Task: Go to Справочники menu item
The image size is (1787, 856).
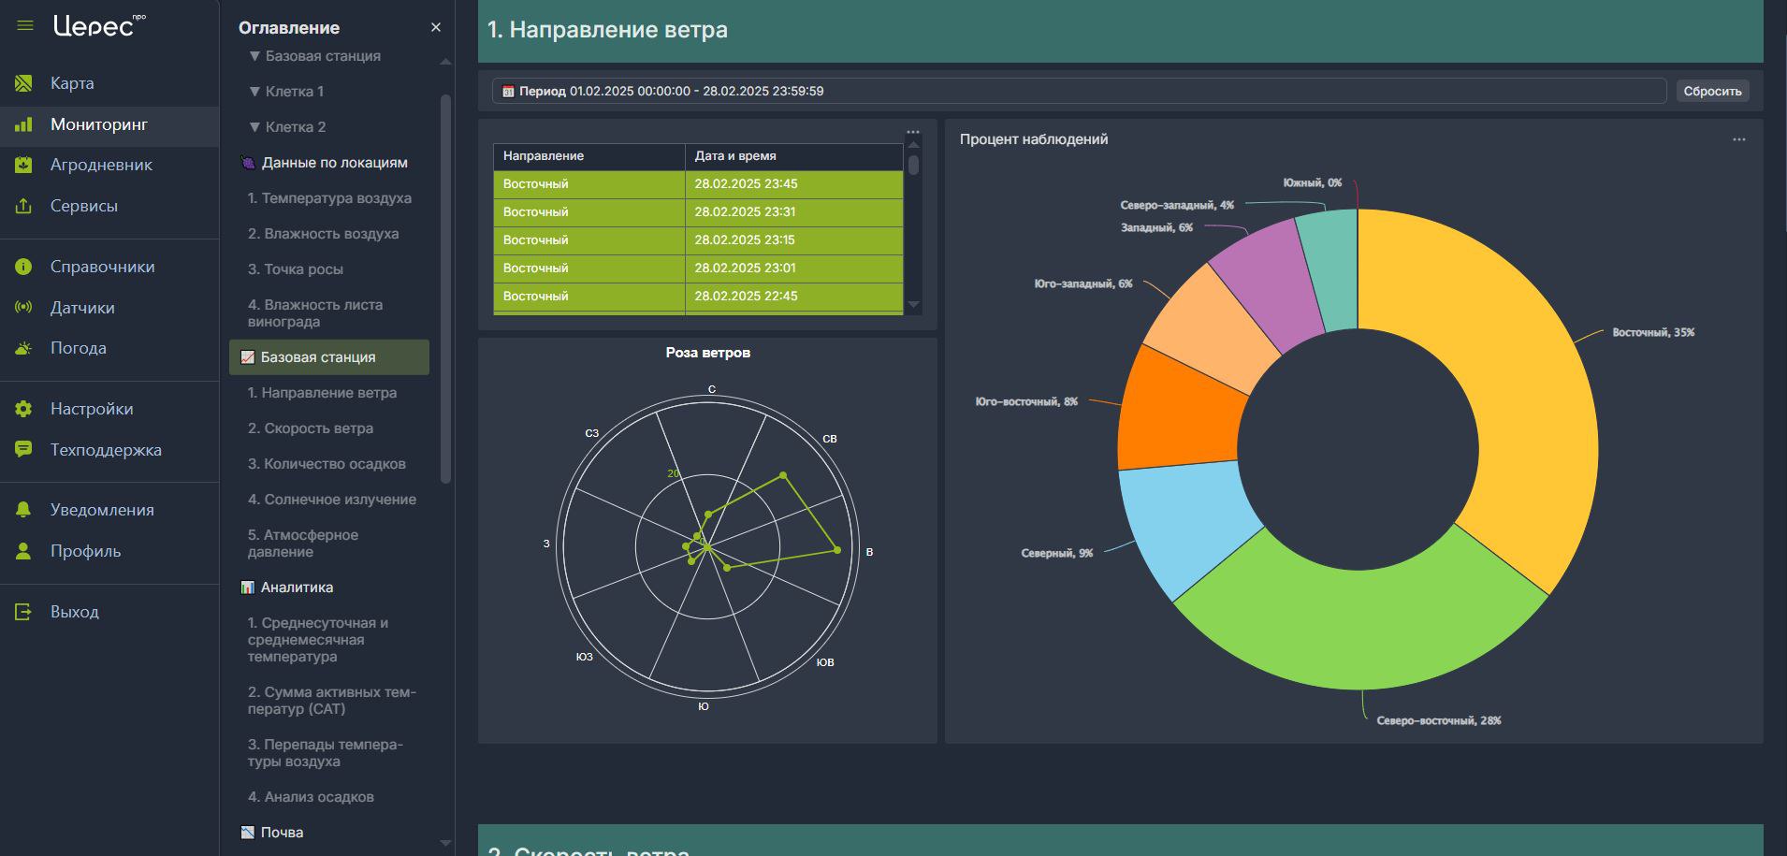Action: [103, 267]
